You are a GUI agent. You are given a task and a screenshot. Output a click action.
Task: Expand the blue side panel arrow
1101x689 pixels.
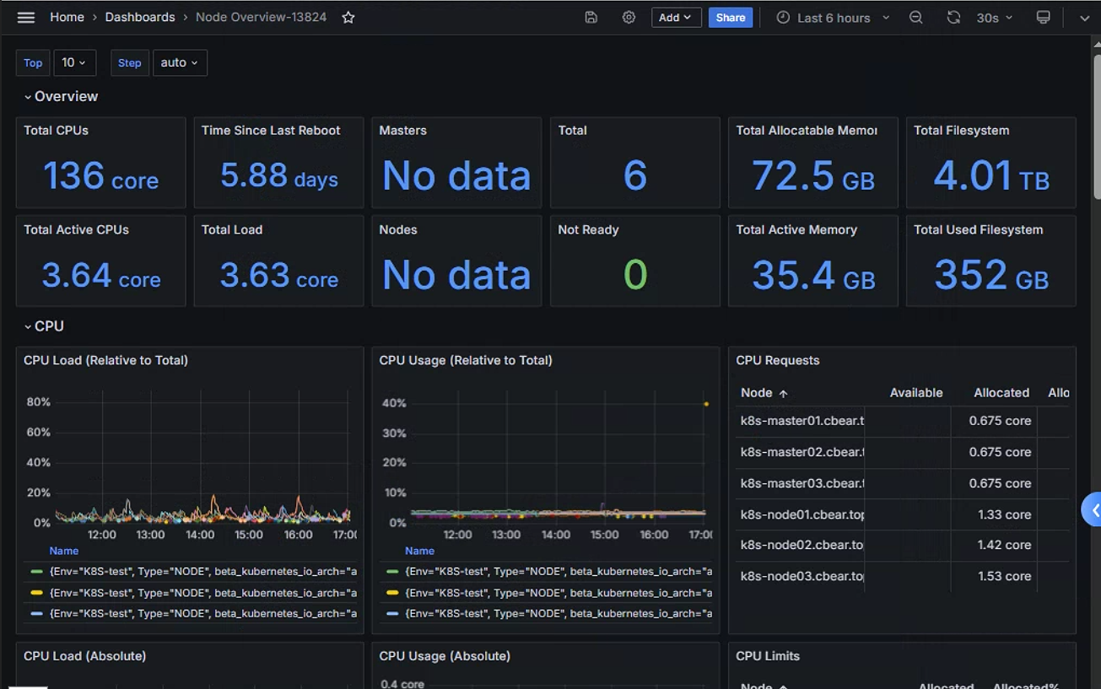pyautogui.click(x=1092, y=510)
